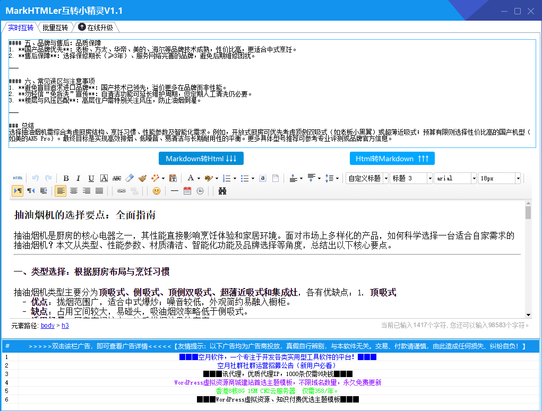Click the body link in the element path
Viewport: 542px width, 411px height.
47,326
